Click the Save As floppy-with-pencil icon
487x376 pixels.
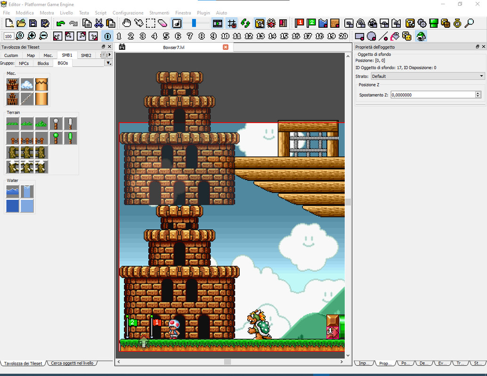click(x=45, y=23)
